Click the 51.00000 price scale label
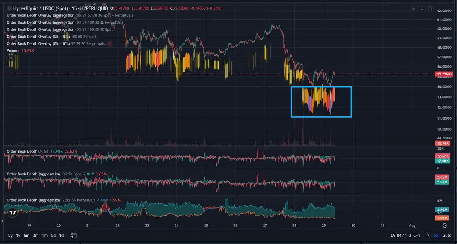The width and height of the screenshot is (457, 244). pos(444,118)
